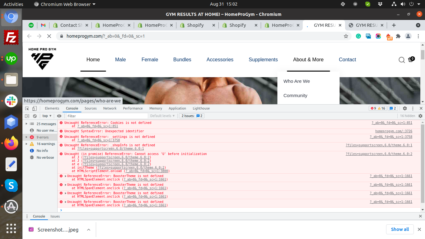Clear console with the ban icon
Viewport: 425px width, 239px height.
click(x=35, y=116)
